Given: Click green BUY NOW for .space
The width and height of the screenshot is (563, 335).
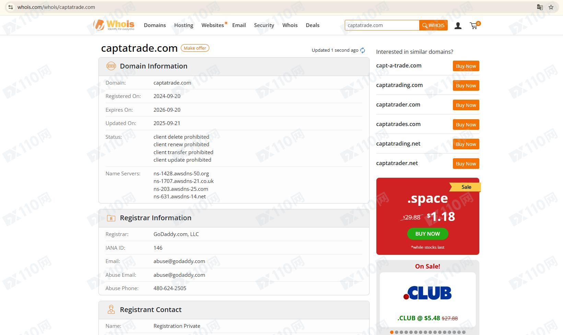Looking at the screenshot, I should 427,234.
